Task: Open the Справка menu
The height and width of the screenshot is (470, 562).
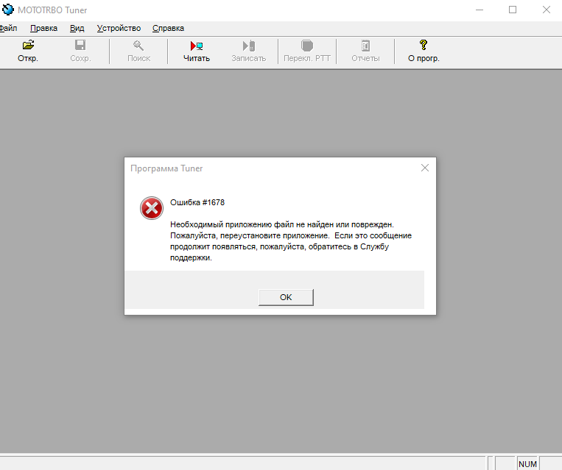Action: [168, 28]
